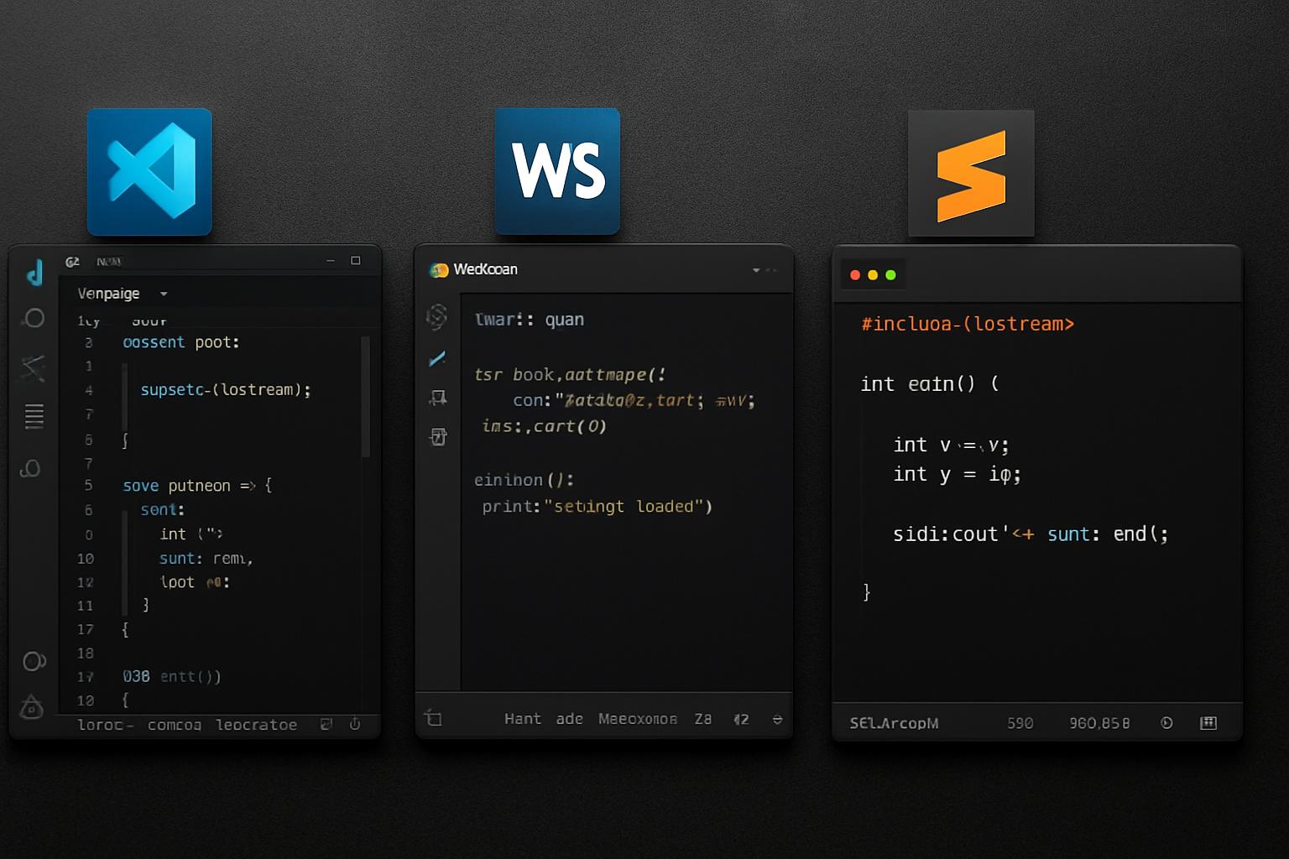The height and width of the screenshot is (859, 1289).
Task: Click the 'print:"setingt loaded")' code line
Action: 597,507
